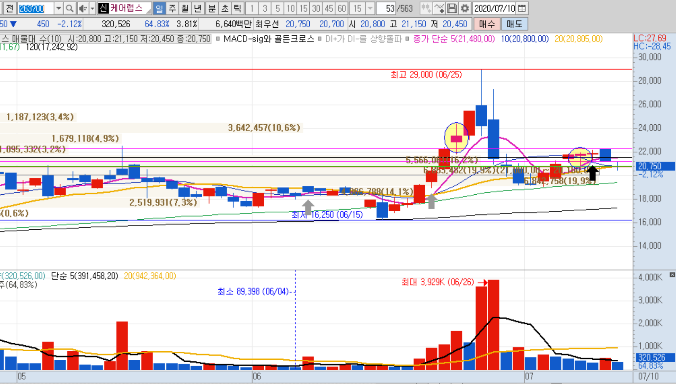Click the 3,642,457(10.6%) volume profile label

264,128
